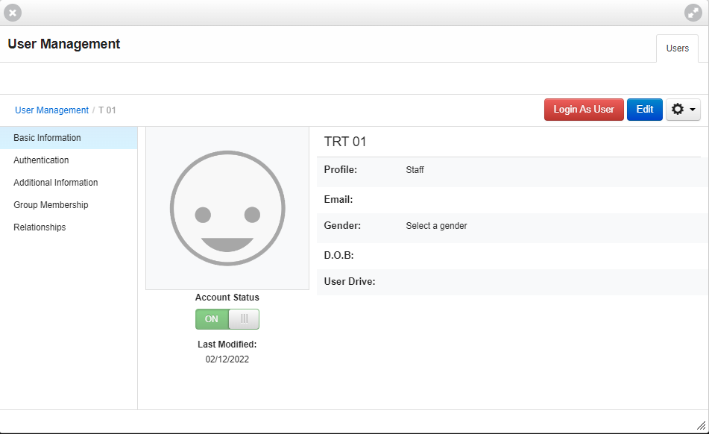Click the dropdown caret beside gear

click(x=693, y=110)
